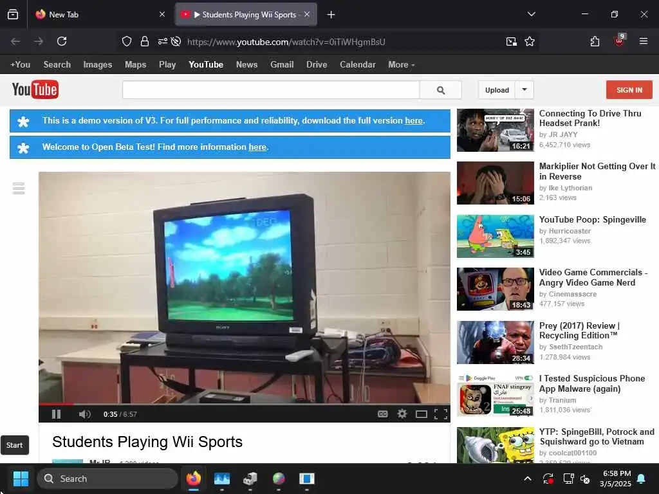Toggle the autoplay blocked icon
The height and width of the screenshot is (494, 659).
click(176, 41)
